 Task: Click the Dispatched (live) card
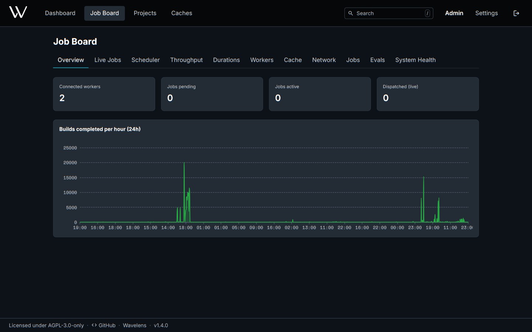tap(428, 94)
